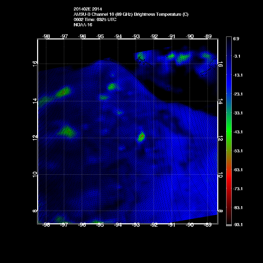Click the 6.9 value atop the colorbar
Image resolution: width=263 pixels, height=263 pixels.
[236, 39]
